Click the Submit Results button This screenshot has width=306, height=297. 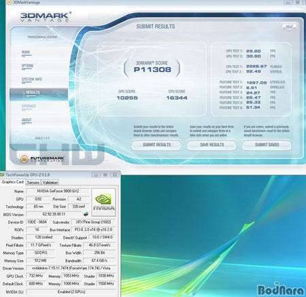(156, 145)
